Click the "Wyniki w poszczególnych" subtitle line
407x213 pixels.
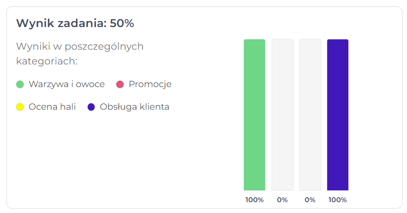pos(80,47)
